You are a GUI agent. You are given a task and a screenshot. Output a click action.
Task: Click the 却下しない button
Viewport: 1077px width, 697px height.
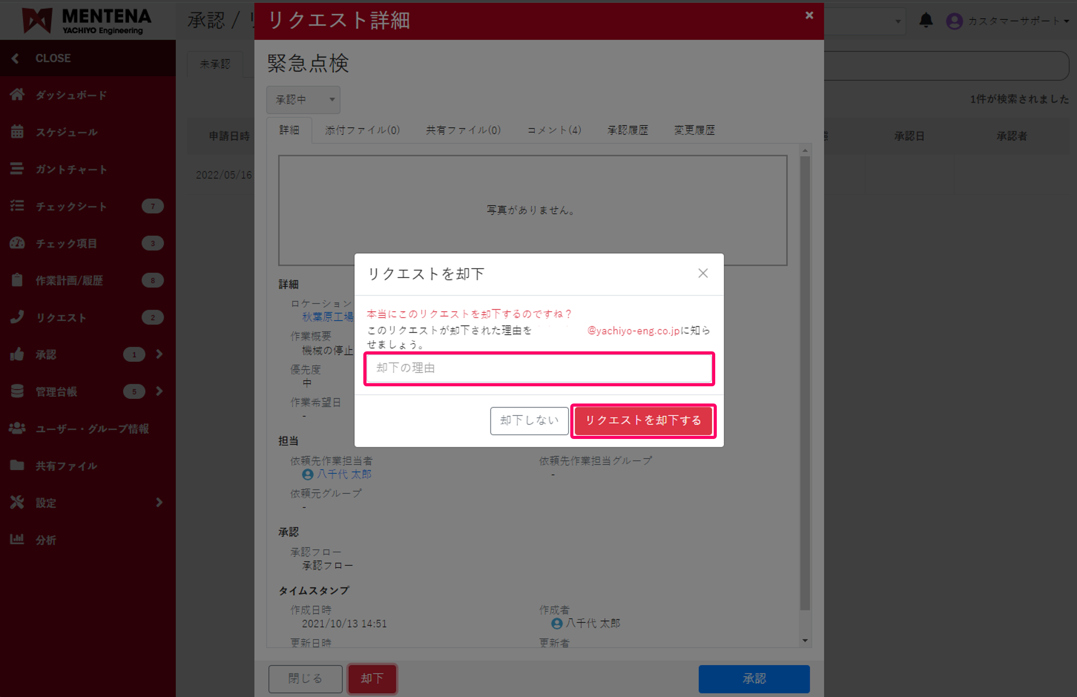529,421
